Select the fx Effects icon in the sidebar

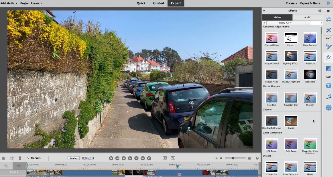[328, 58]
